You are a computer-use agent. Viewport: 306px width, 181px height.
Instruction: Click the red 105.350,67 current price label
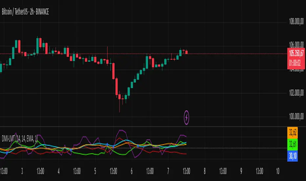tap(296, 59)
